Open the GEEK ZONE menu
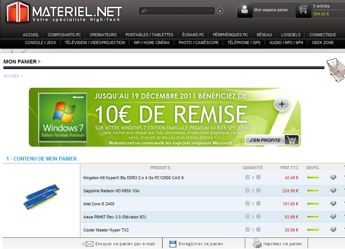 323,43
